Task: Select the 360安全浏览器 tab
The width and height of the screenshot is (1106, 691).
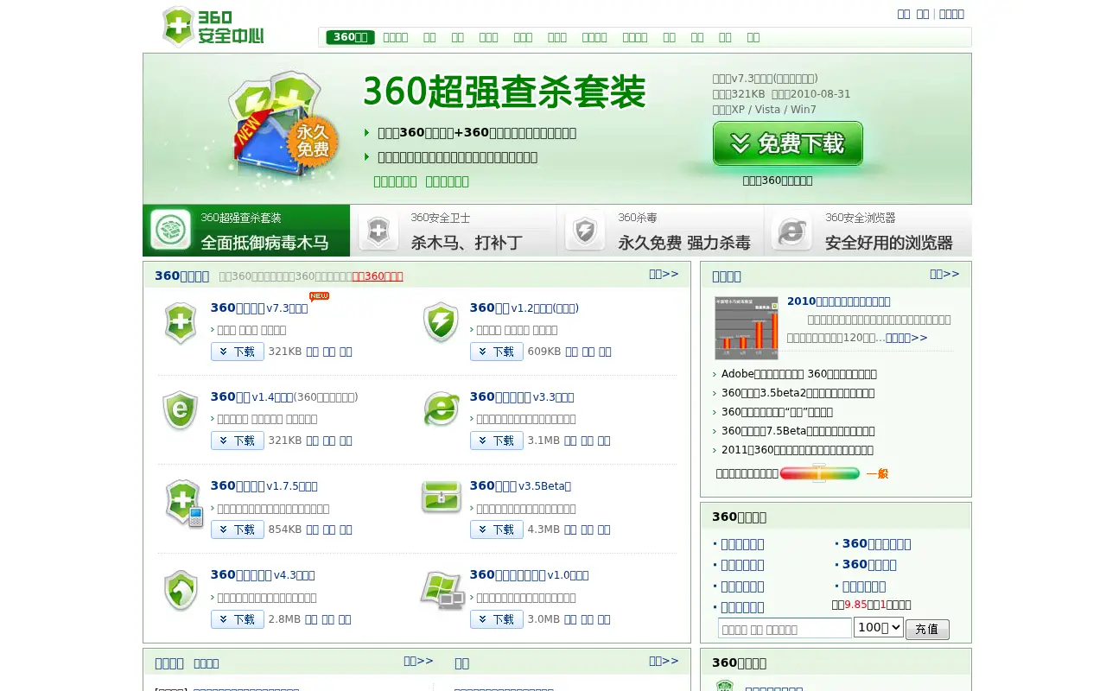Action: coord(868,231)
